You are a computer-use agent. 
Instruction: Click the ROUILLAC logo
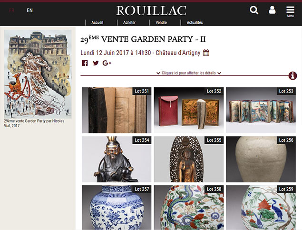151,10
